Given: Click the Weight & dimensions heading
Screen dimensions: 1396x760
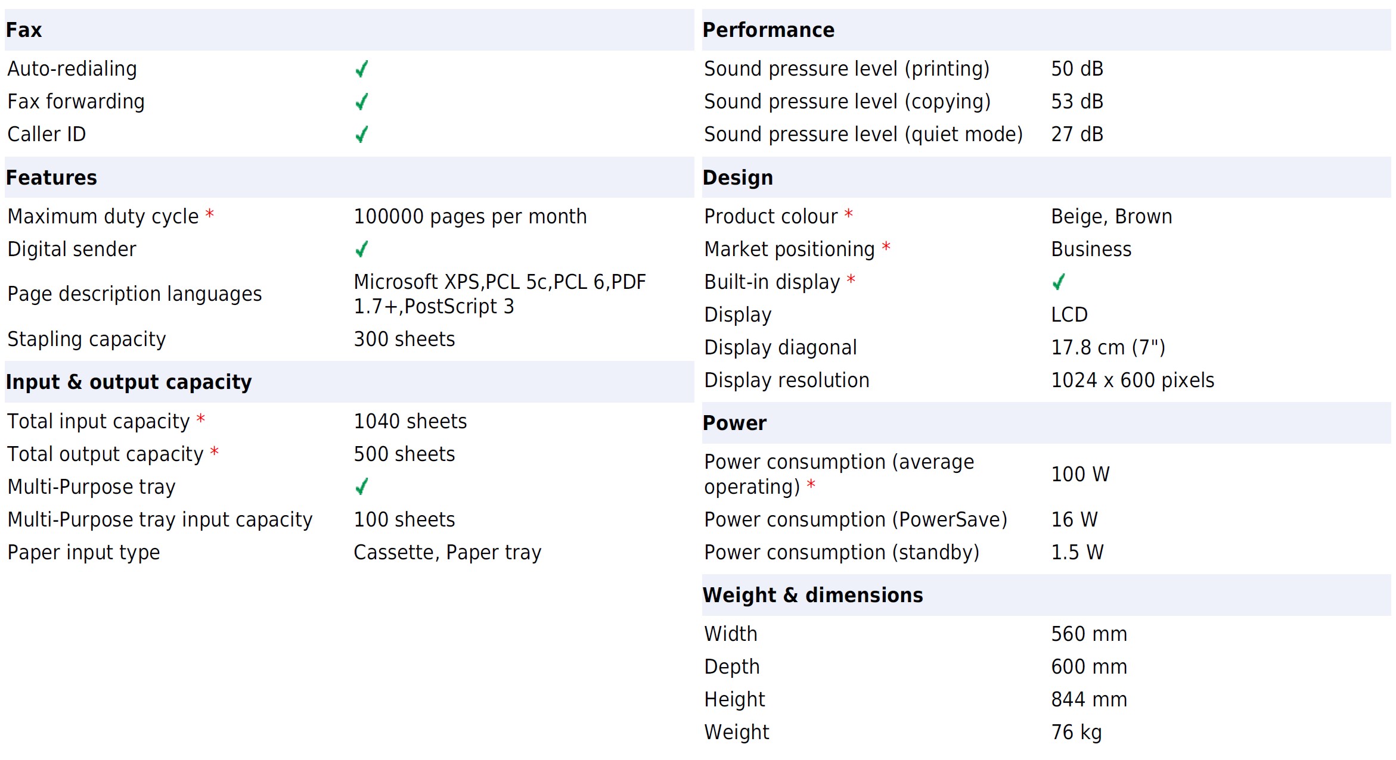Looking at the screenshot, I should coord(812,595).
